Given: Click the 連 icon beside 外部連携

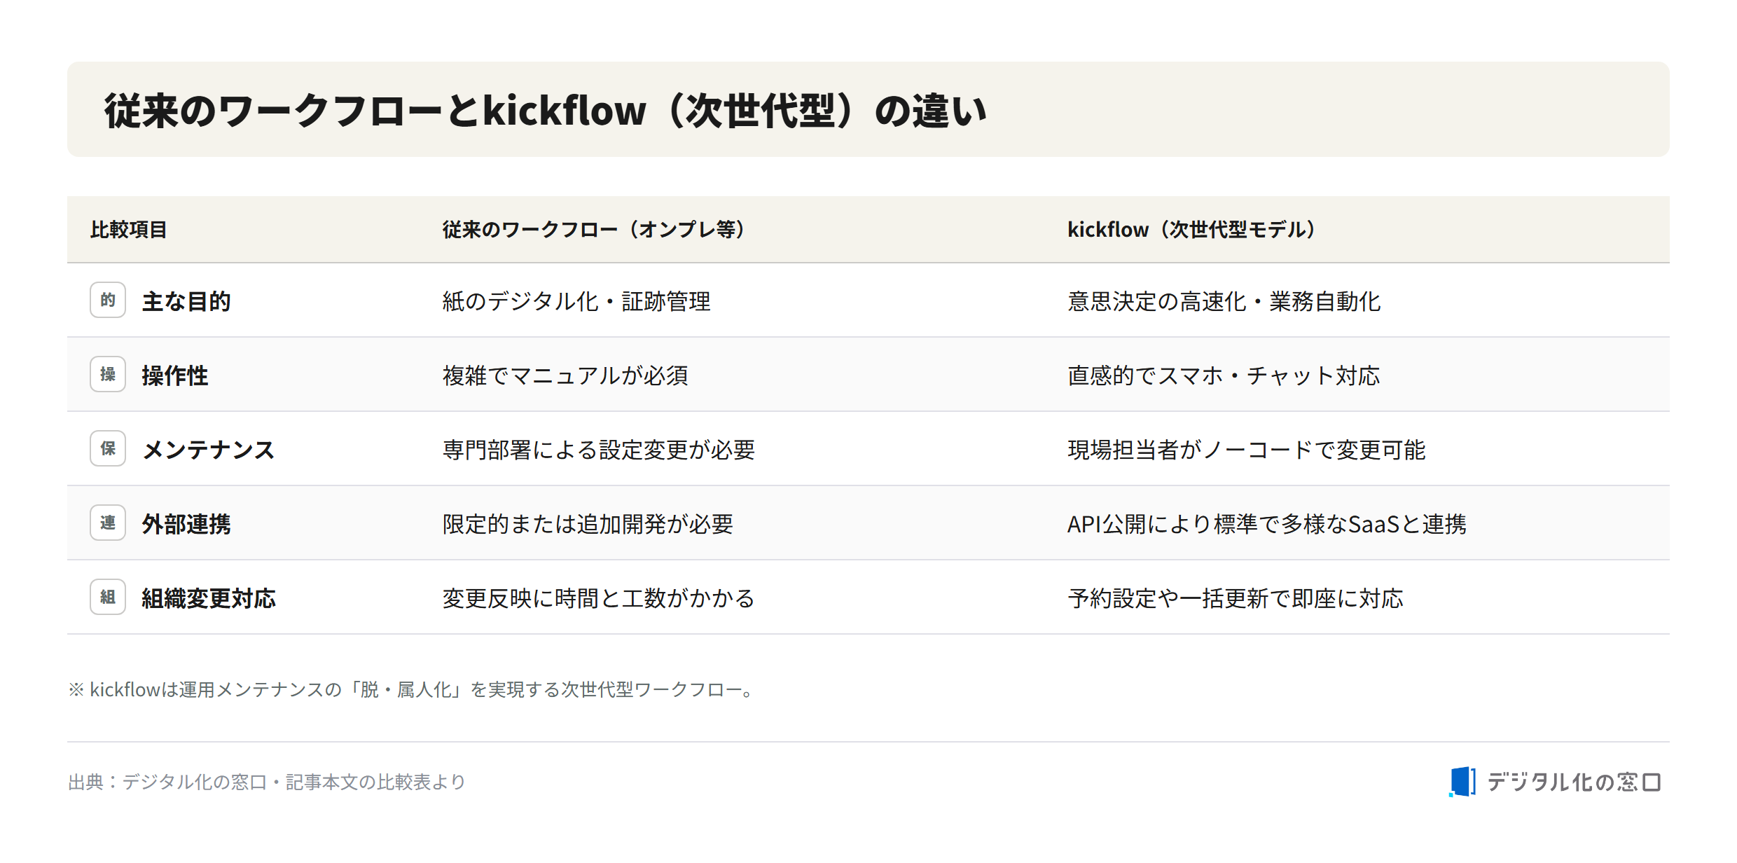Looking at the screenshot, I should click(108, 523).
